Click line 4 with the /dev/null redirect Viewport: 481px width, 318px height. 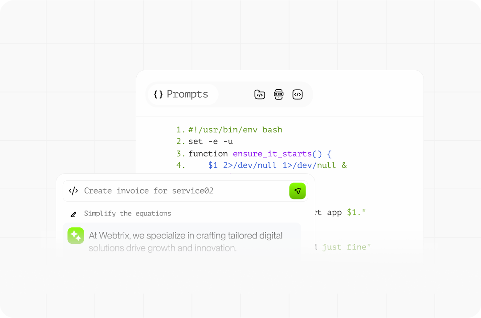[x=277, y=165]
